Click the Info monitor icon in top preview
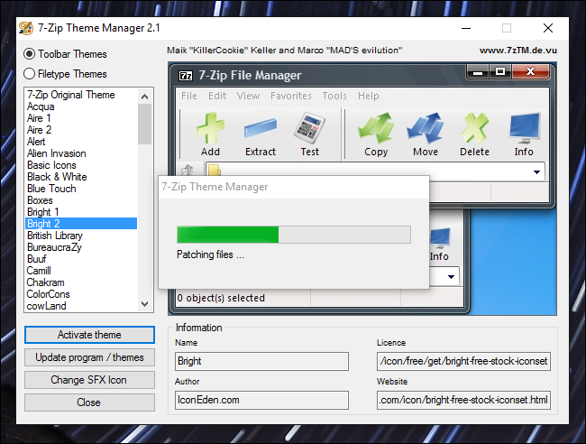This screenshot has width=586, height=444. pos(525,128)
